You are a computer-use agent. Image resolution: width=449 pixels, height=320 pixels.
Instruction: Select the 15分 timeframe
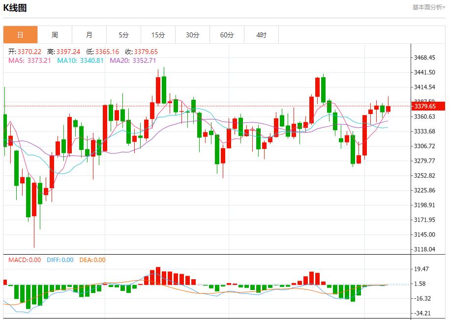tap(158, 35)
